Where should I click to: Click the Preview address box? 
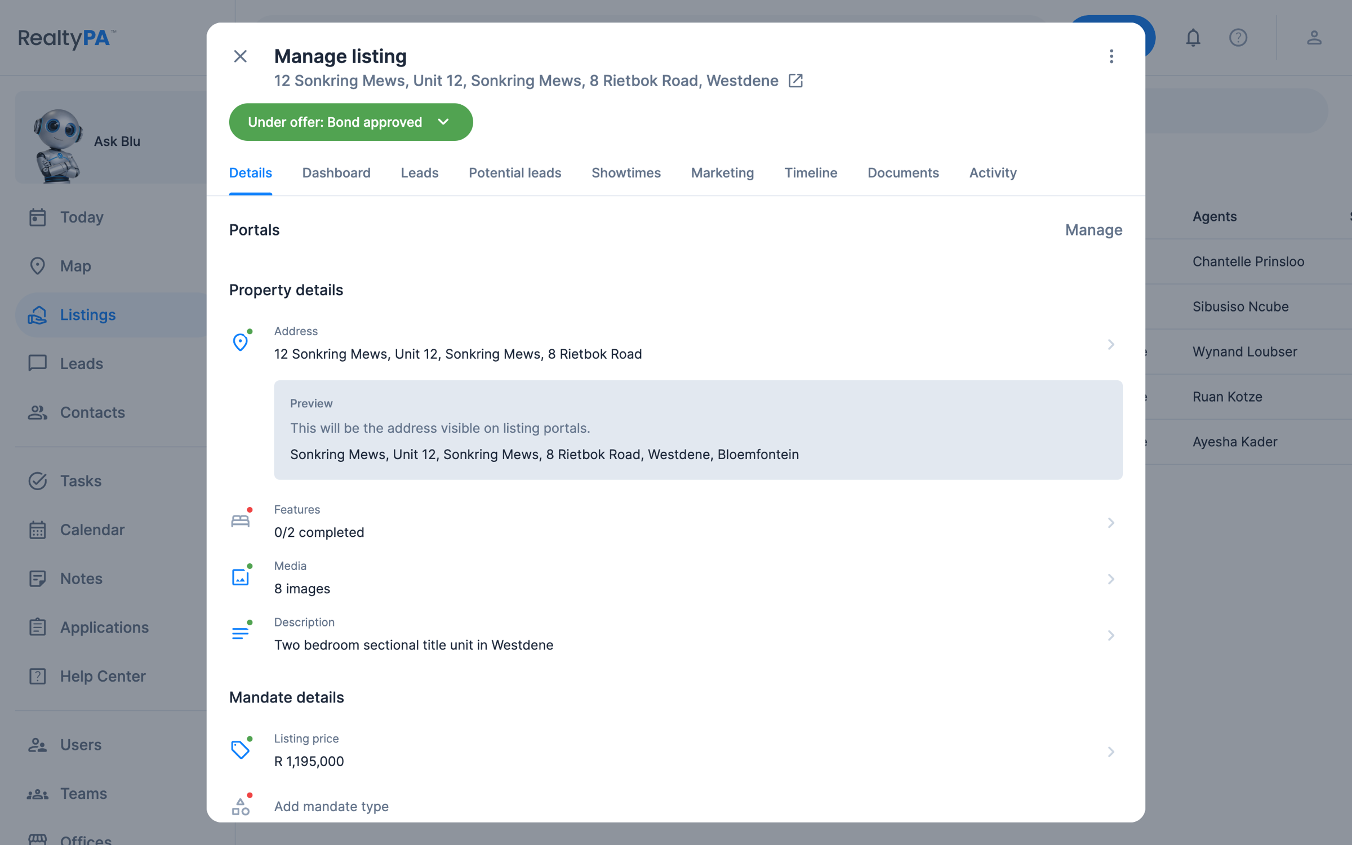click(x=698, y=430)
